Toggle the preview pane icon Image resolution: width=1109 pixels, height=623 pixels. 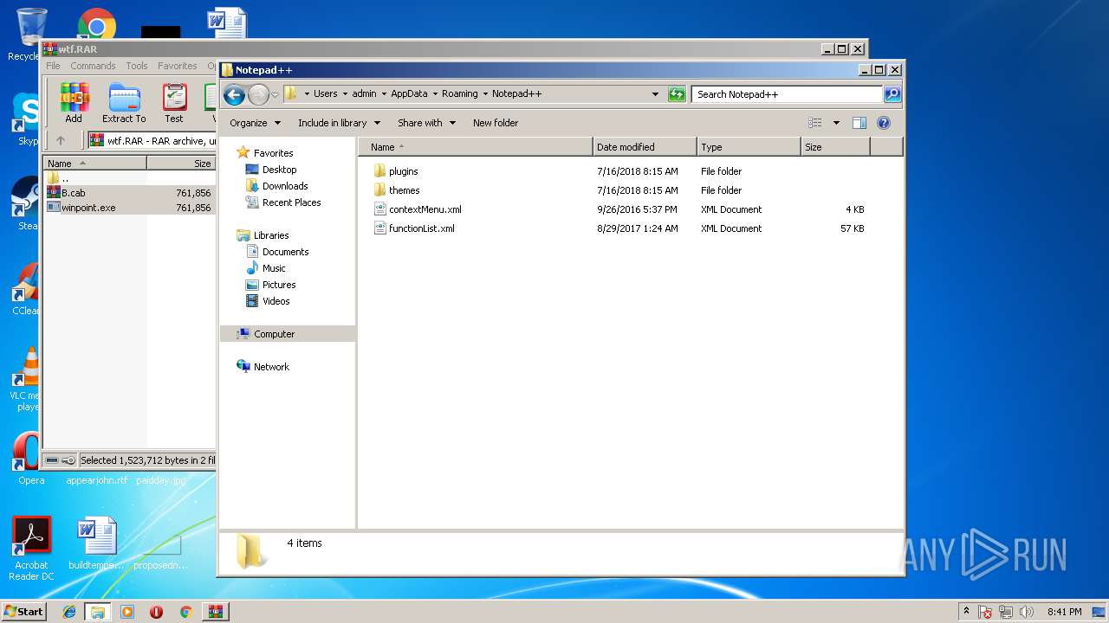pos(859,123)
